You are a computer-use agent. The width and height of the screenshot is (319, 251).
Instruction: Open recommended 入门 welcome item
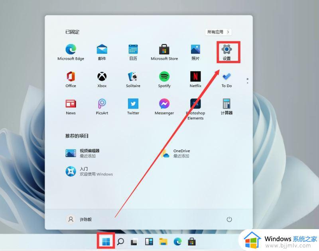pyautogui.click(x=89, y=171)
